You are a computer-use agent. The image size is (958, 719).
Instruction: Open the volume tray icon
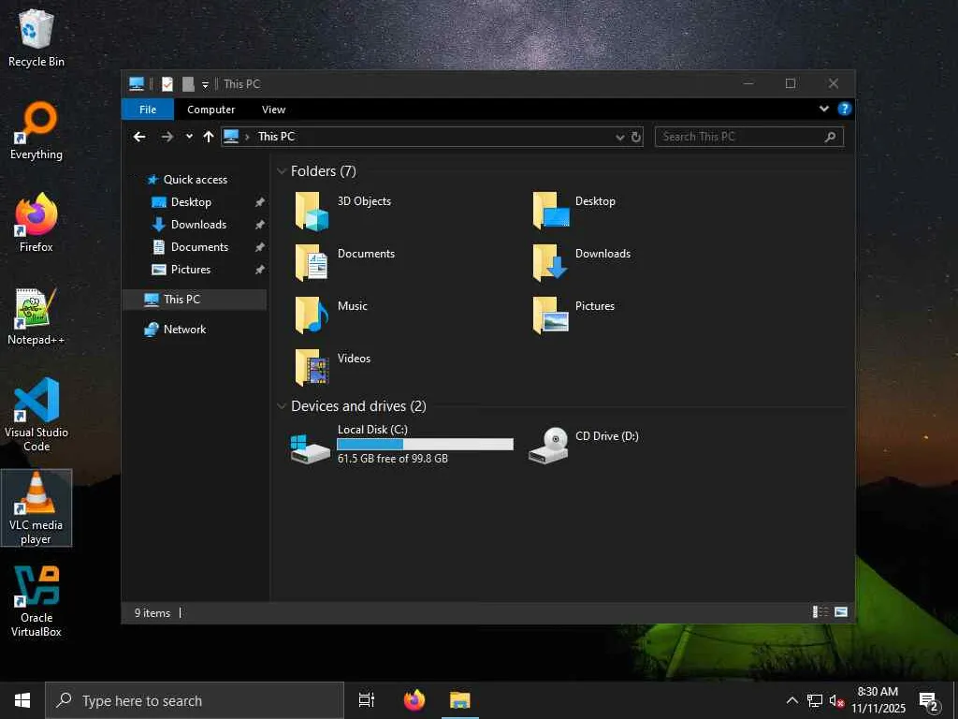pos(836,700)
